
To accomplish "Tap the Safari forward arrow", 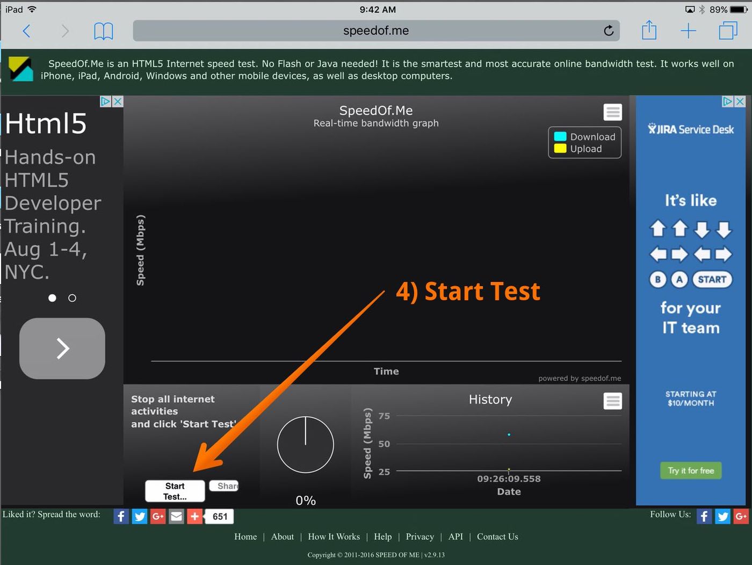I will (x=65, y=31).
